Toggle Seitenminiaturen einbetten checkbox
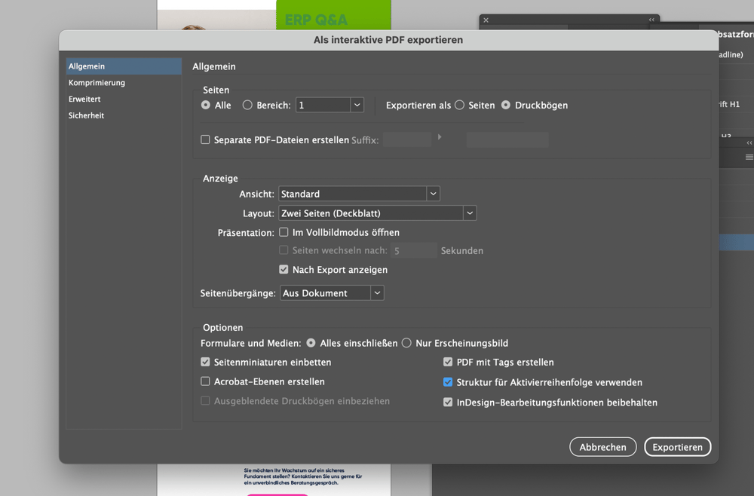The height and width of the screenshot is (496, 754). (x=205, y=362)
